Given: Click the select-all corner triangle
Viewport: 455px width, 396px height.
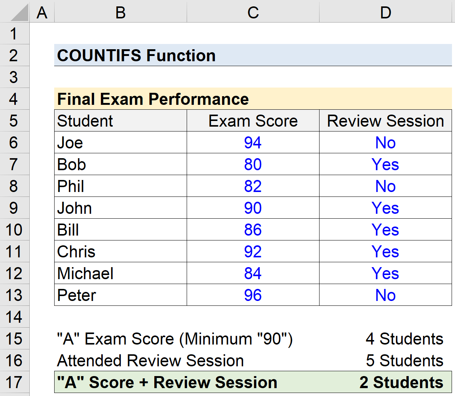Looking at the screenshot, I should point(15,12).
